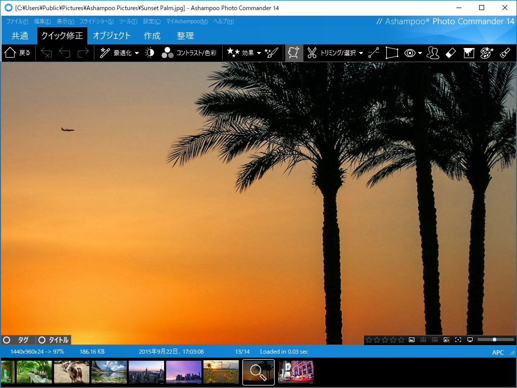Image resolution: width=517 pixels, height=388 pixels.
Task: Open the green garden path thumbnail
Action: pyautogui.click(x=34, y=372)
